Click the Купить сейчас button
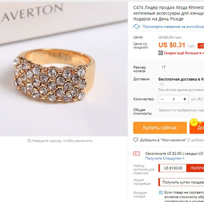 [x=160, y=128]
